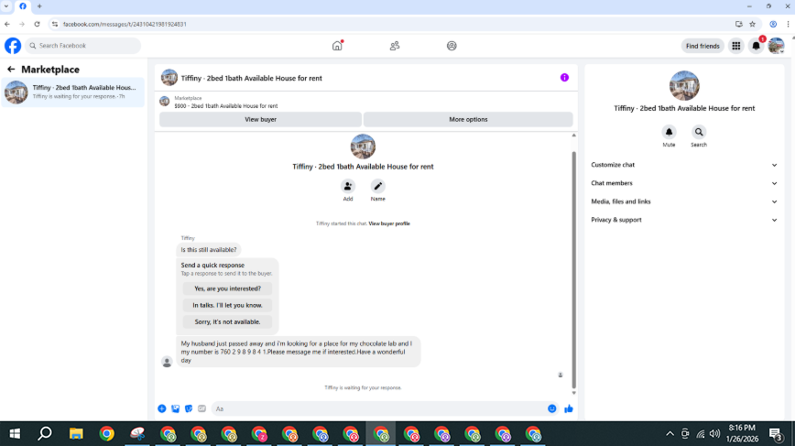The height and width of the screenshot is (446, 795).
Task: Toggle the purple conversation info icon
Action: coord(564,78)
